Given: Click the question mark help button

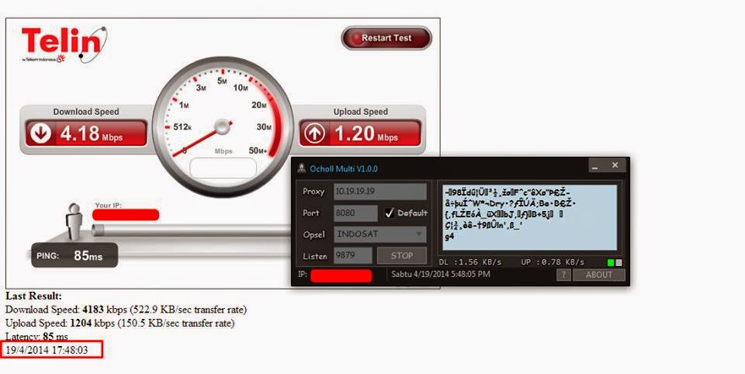Looking at the screenshot, I should point(563,275).
